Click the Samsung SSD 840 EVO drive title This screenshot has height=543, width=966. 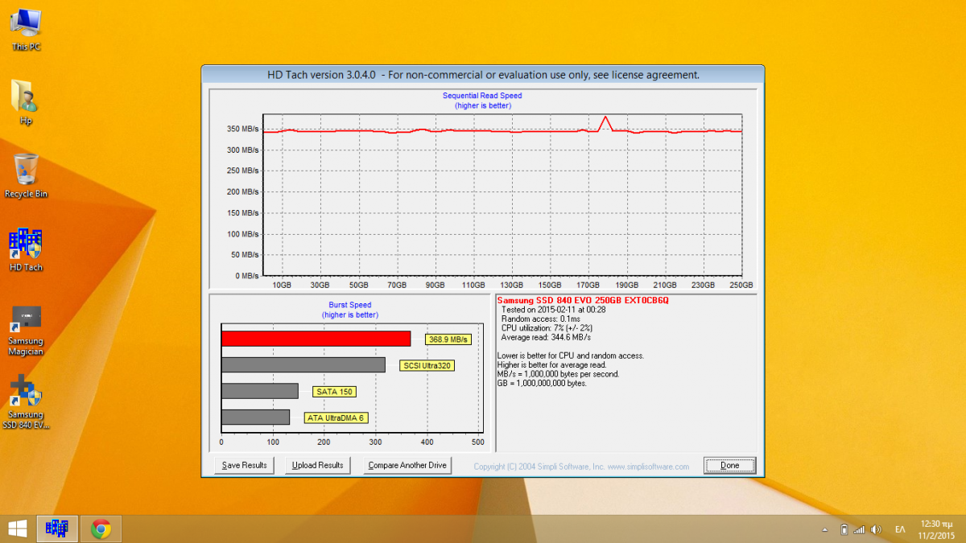pos(583,300)
